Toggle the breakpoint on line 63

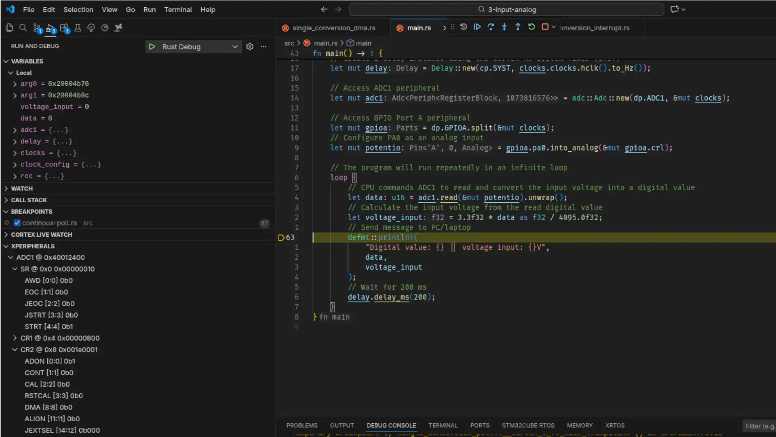(280, 238)
